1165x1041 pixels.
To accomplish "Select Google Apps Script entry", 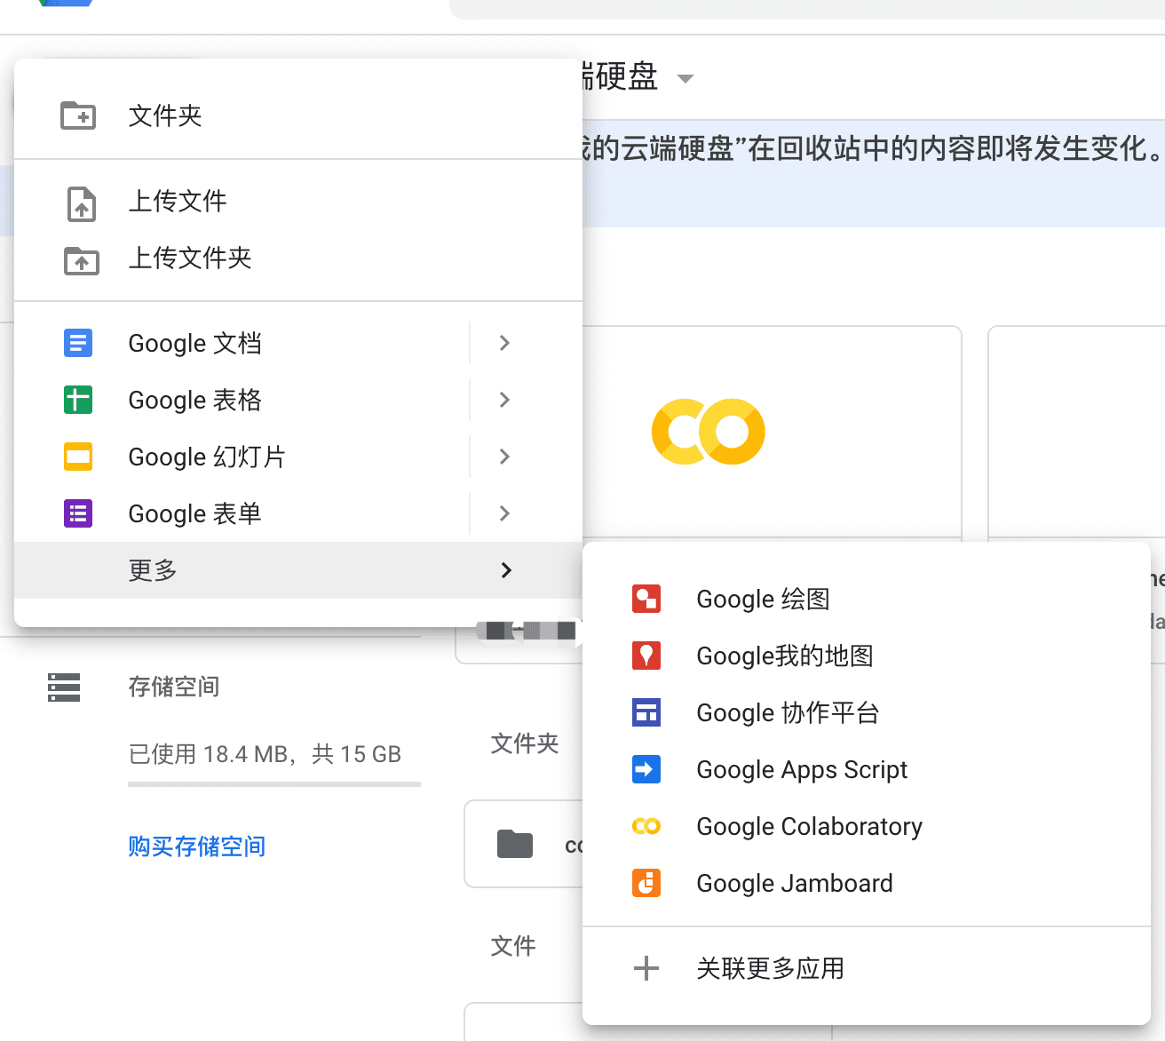I will (x=867, y=769).
